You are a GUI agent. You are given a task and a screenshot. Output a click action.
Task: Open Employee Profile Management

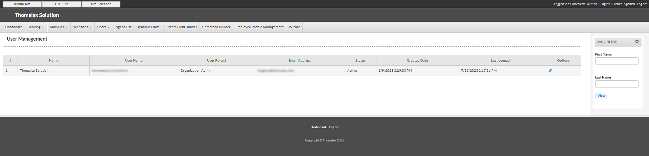tap(259, 27)
